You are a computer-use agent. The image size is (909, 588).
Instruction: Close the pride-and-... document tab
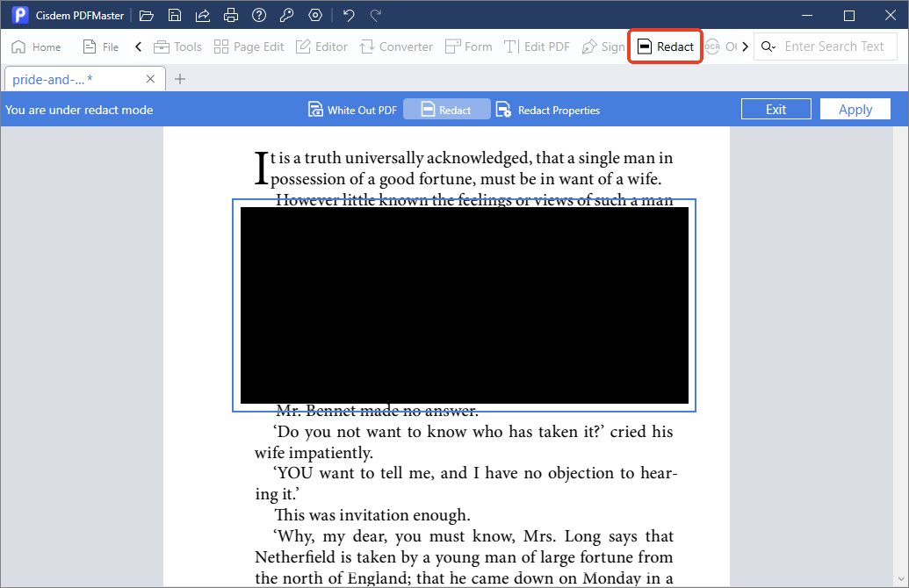click(x=151, y=79)
